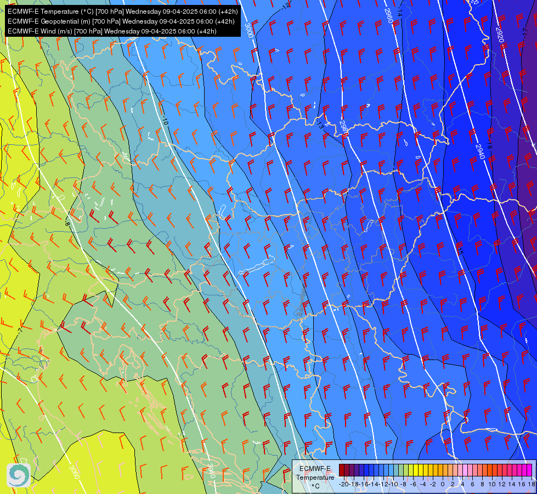Select the ECMWF-E Temperature title line

[123, 12]
